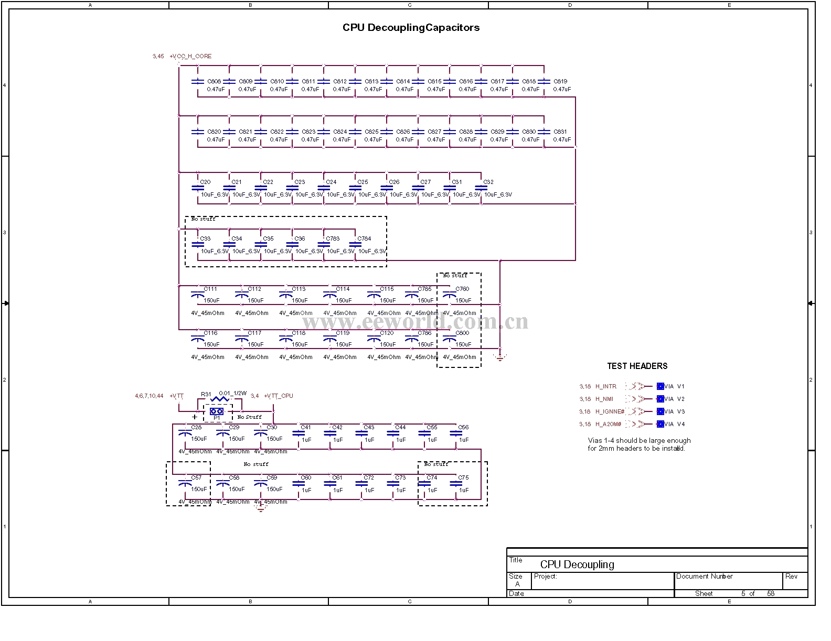Select the "No stuff" label above C33

click(x=203, y=219)
